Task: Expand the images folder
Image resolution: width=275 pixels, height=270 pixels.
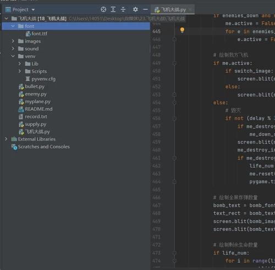Action: (x=13, y=41)
